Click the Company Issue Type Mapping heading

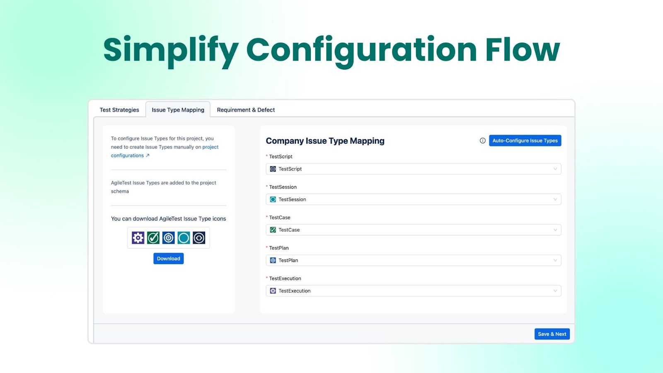tap(325, 141)
